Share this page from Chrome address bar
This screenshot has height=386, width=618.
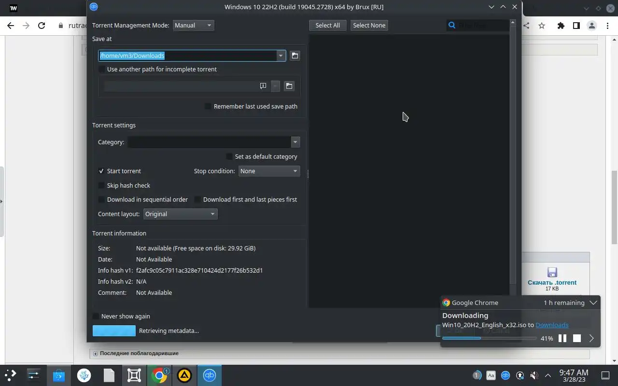(526, 26)
